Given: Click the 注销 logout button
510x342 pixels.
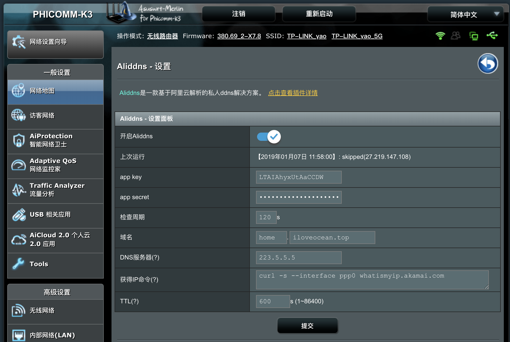Looking at the screenshot, I should point(238,14).
